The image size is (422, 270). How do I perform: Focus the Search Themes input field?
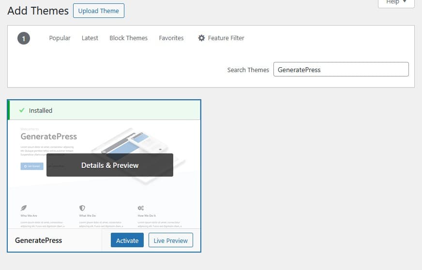(341, 69)
